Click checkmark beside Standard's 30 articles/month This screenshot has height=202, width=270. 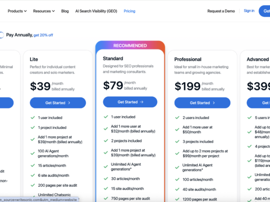click(106, 178)
